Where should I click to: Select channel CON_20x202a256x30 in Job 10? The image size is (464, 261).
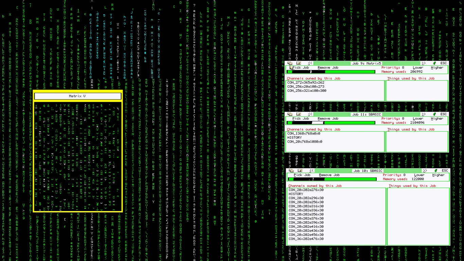306,202
